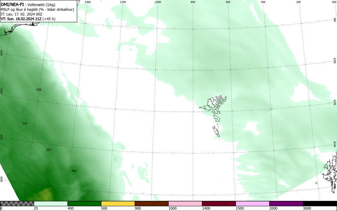Click the 62N latitude label

335,102
